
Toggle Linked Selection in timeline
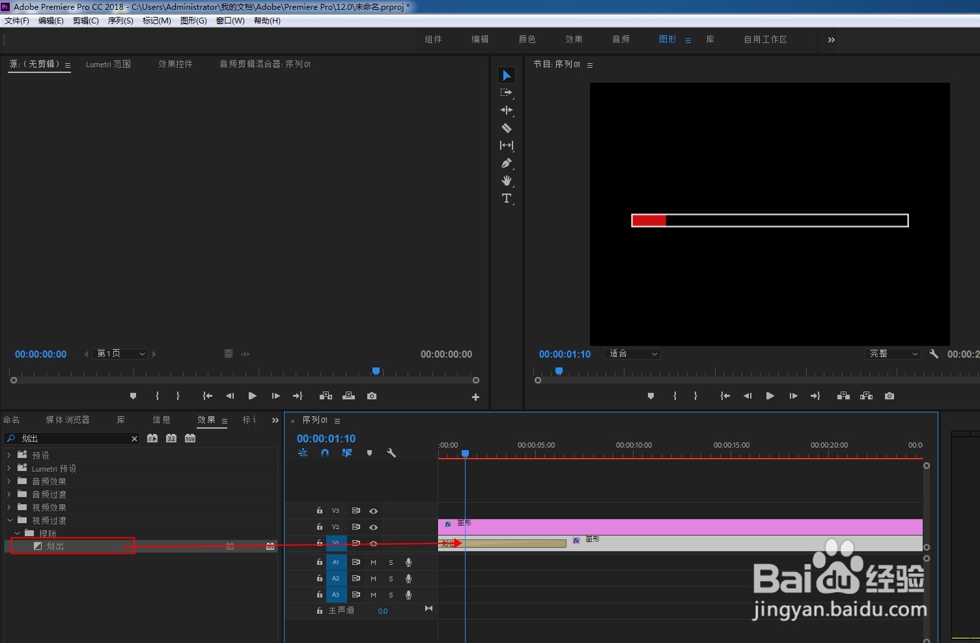click(347, 453)
